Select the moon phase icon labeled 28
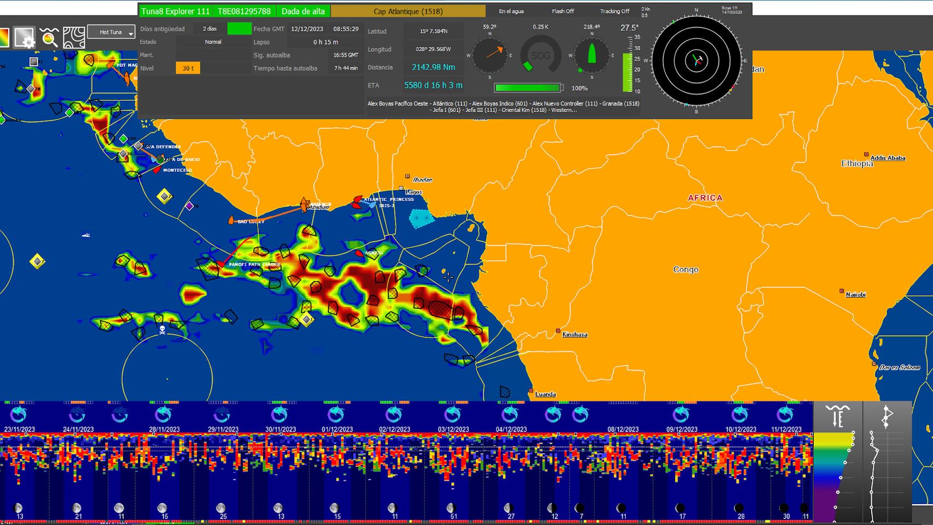Screen dimensions: 933x525 tap(739, 508)
